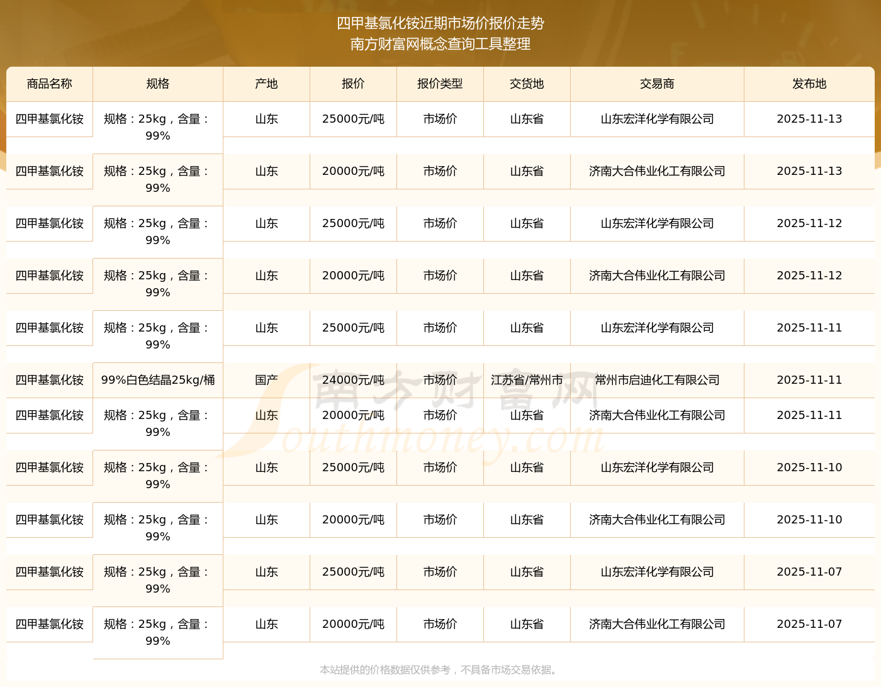Click the subtitle 南方财富网概念查询工具整理
The image size is (881, 687).
coord(441,44)
